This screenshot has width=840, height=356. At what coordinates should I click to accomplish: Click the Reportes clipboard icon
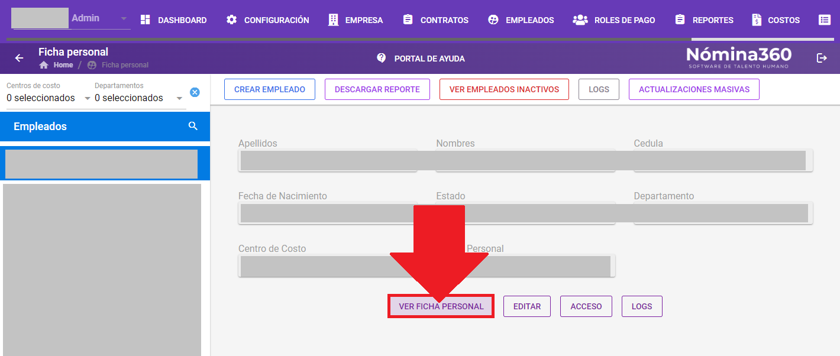(x=680, y=20)
